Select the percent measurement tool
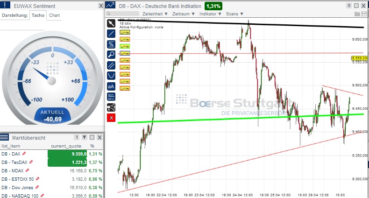This screenshot has height=198, width=369. (x=111, y=44)
